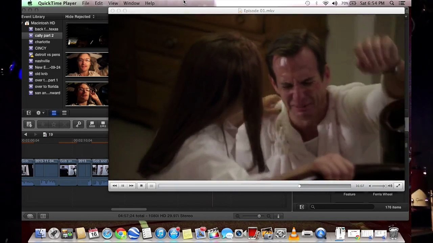Click the QuickTime playback progress bar
433x243 pixels.
255,186
